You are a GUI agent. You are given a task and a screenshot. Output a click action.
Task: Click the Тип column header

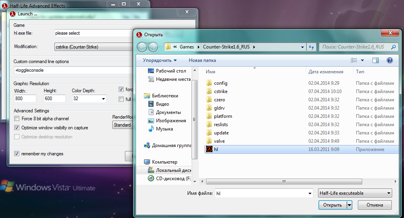click(360, 72)
